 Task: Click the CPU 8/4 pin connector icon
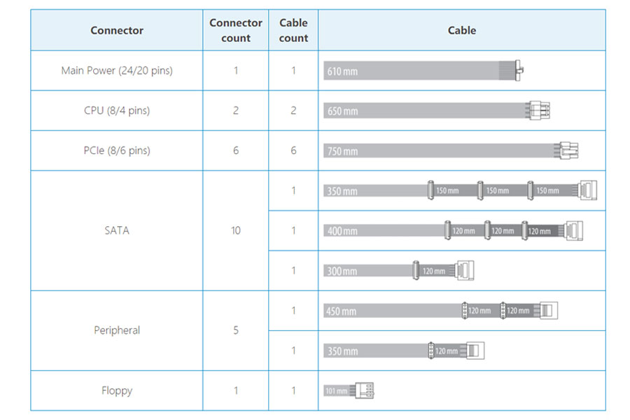[x=539, y=110]
